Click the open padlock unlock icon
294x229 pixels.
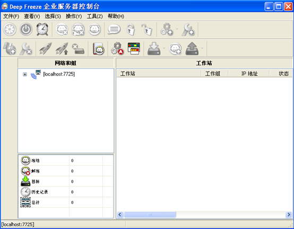click(x=146, y=29)
